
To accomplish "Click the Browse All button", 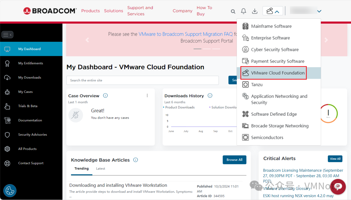I will [234, 160].
